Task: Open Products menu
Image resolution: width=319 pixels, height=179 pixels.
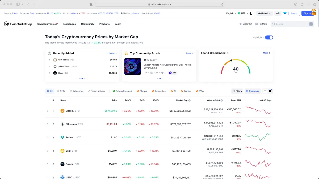Action: (x=104, y=24)
